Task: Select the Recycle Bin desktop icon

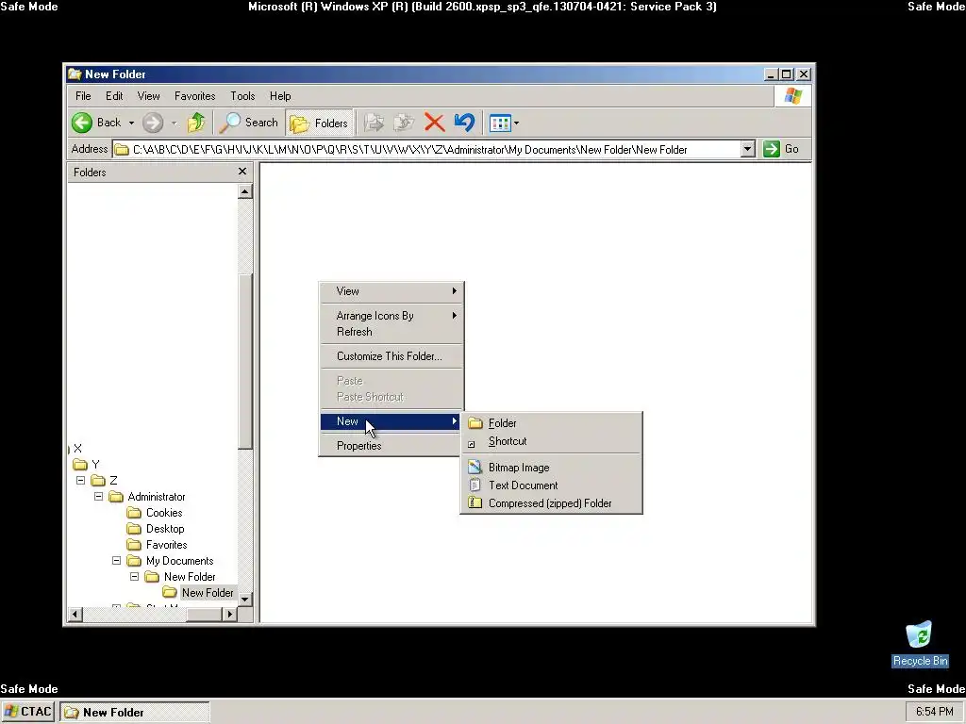Action: (x=920, y=644)
